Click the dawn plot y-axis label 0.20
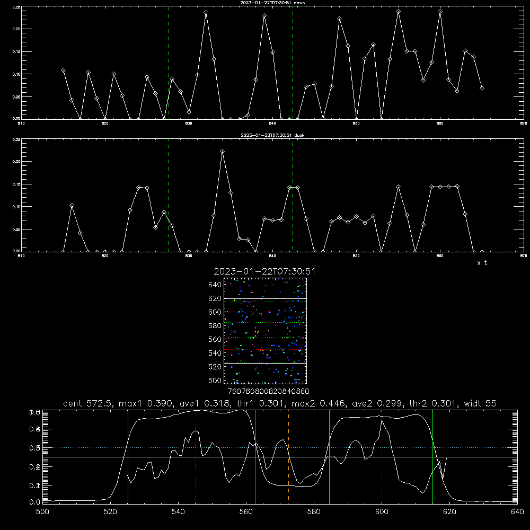 pyautogui.click(x=16, y=29)
